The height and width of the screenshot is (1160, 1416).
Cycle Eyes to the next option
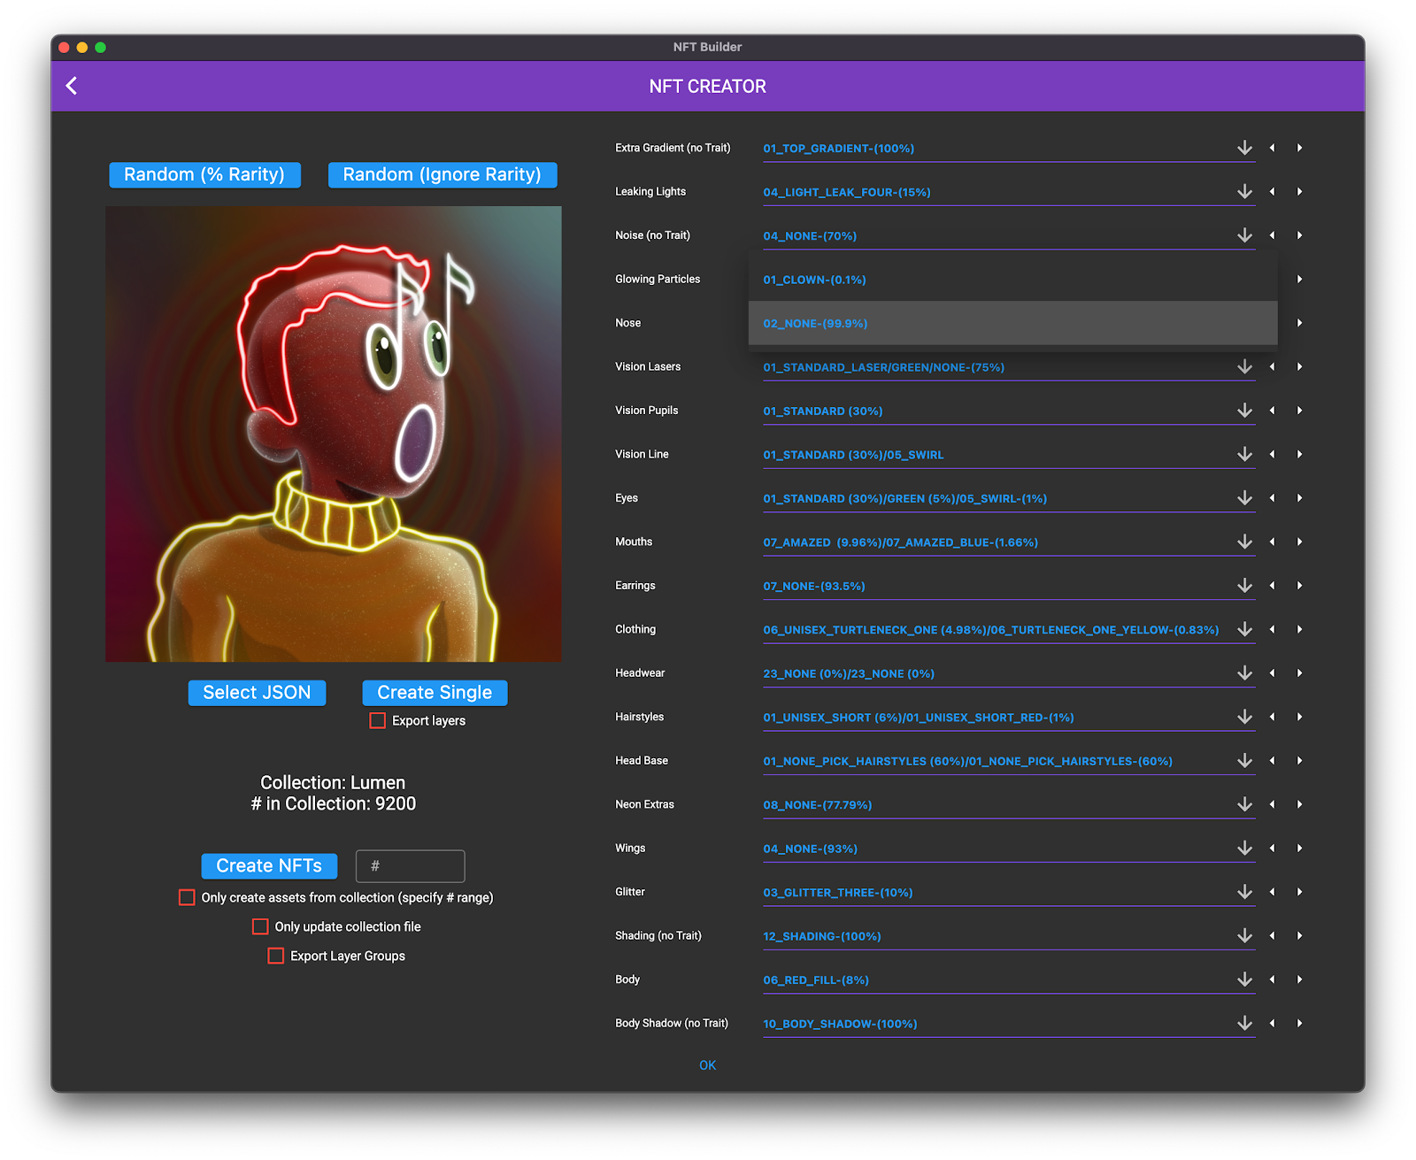1299,498
